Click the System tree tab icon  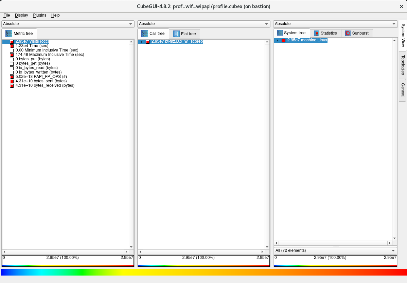click(280, 33)
